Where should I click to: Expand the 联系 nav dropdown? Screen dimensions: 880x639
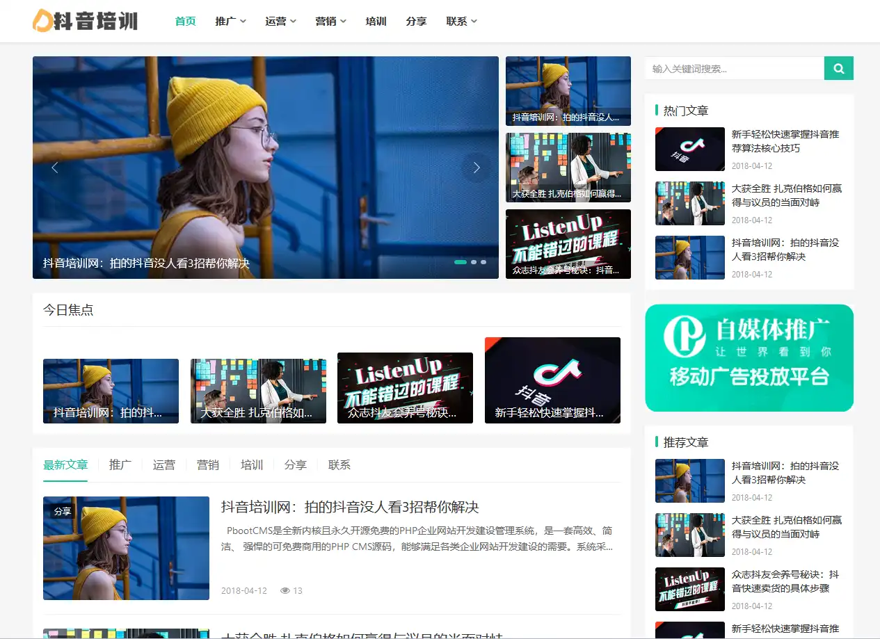pyautogui.click(x=462, y=21)
